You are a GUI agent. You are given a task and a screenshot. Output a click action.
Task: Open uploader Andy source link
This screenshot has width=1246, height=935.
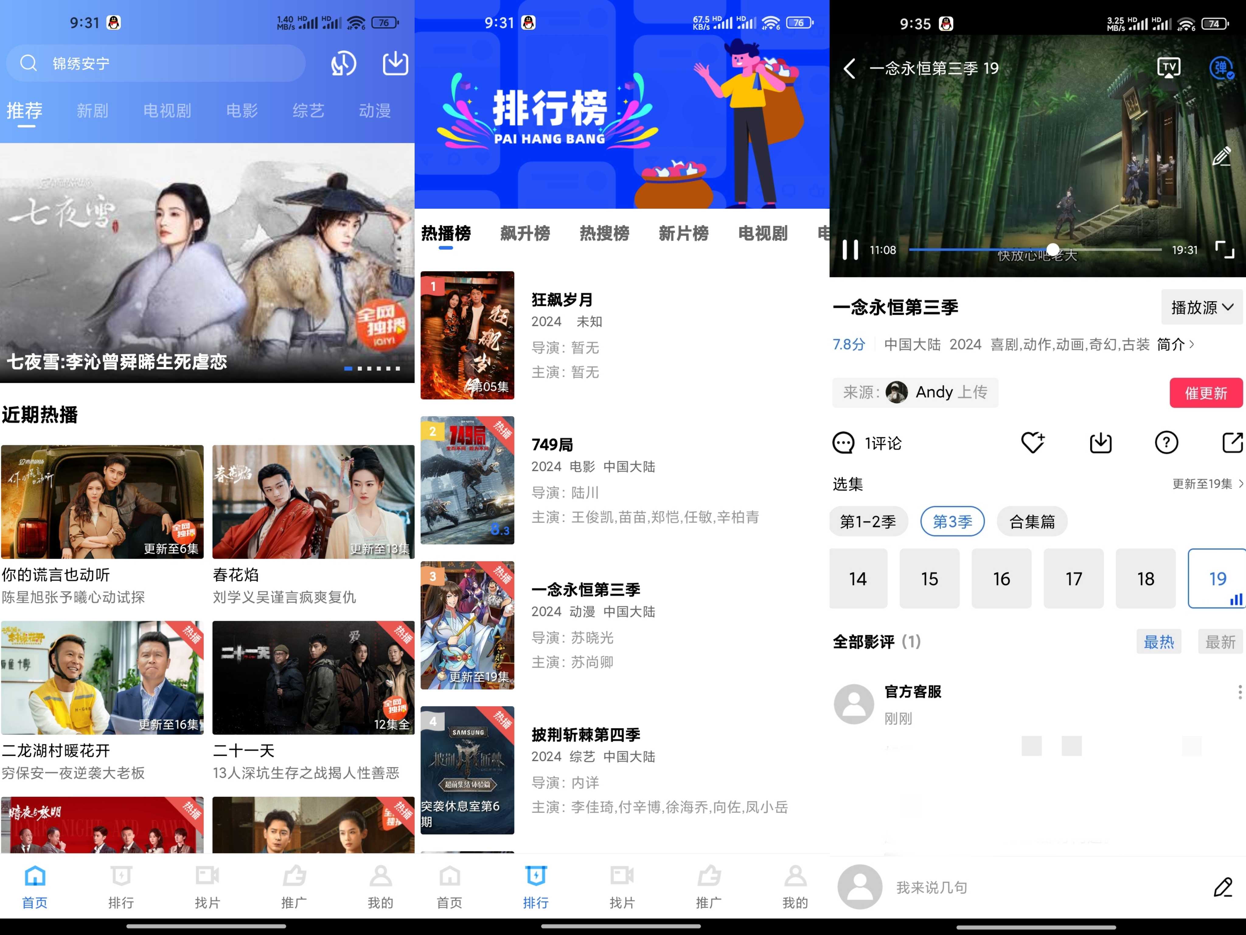[915, 392]
